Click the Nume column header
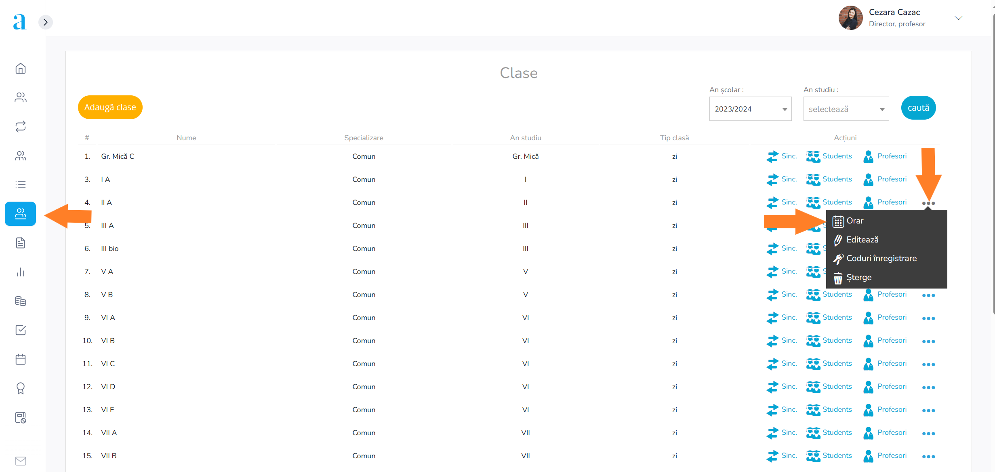 [x=186, y=138]
